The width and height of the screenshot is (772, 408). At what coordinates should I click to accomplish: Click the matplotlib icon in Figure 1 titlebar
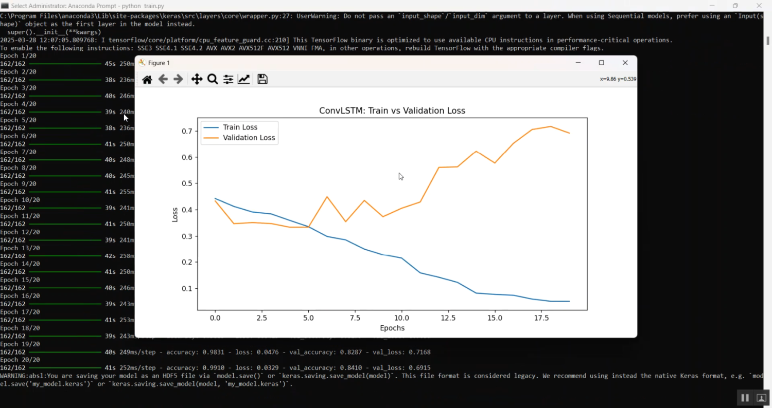[142, 63]
